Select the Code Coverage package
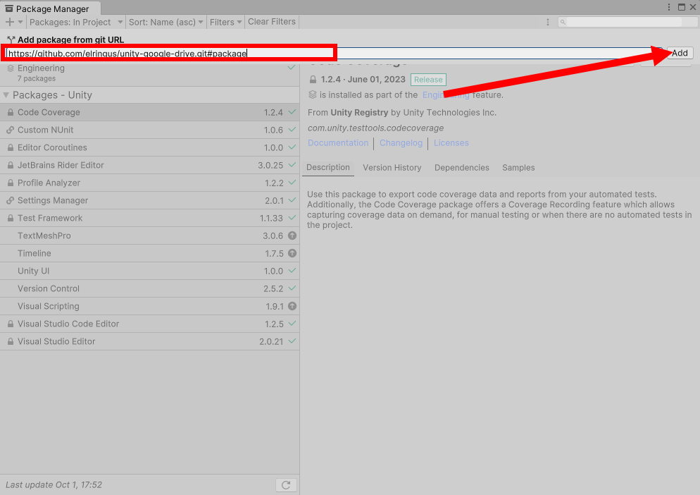Screen dimensions: 700x495 (x=149, y=112)
